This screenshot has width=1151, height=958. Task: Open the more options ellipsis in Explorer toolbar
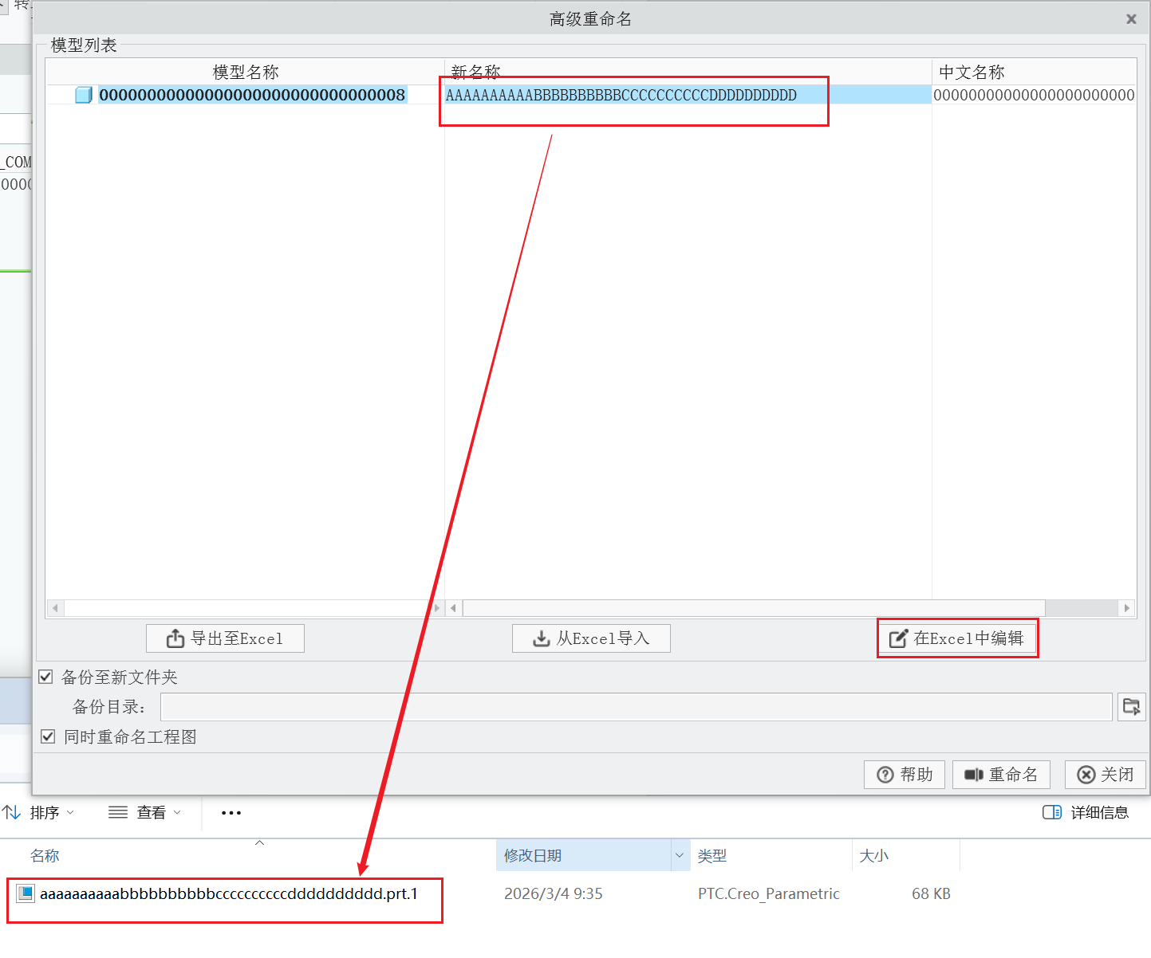[x=231, y=813]
